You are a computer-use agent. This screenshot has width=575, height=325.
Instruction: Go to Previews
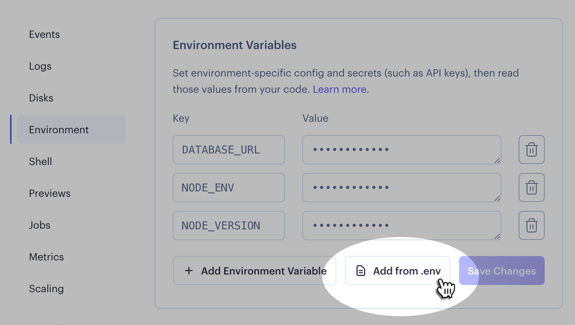(x=50, y=193)
